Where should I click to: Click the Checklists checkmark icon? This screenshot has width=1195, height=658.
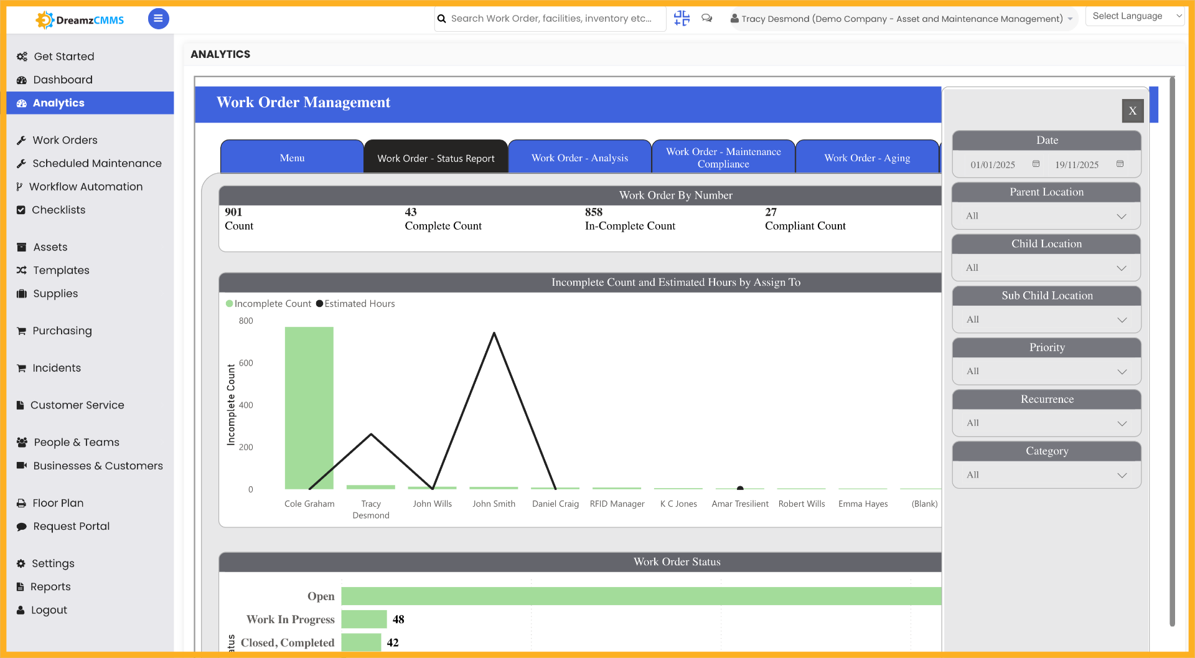pyautogui.click(x=21, y=210)
